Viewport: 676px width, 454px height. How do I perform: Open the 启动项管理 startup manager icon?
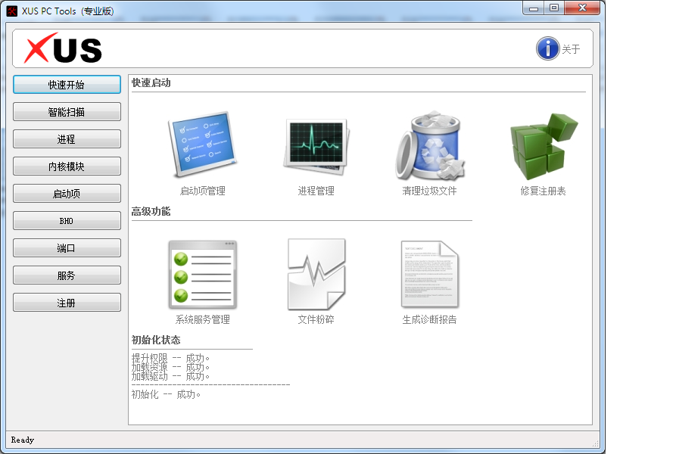203,144
